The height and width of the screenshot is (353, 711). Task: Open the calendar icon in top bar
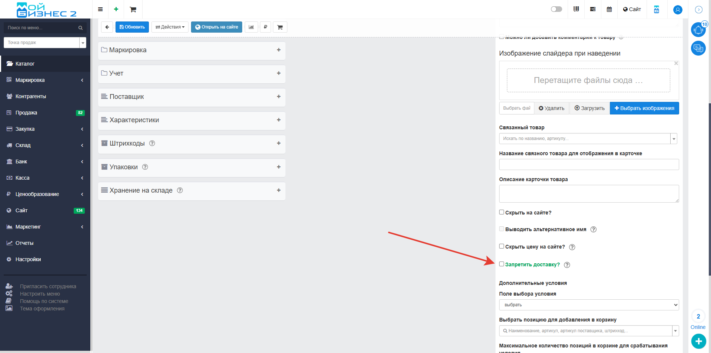(x=609, y=9)
